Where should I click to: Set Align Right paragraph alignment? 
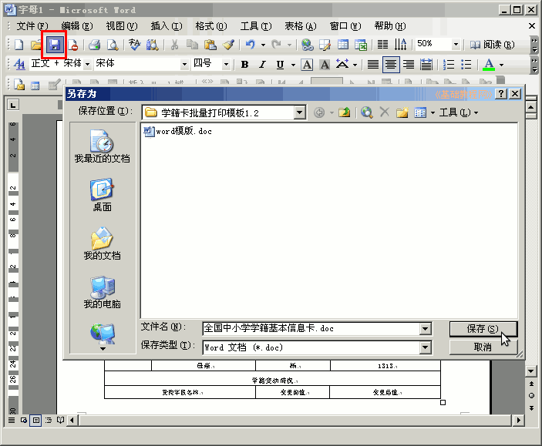(x=409, y=65)
